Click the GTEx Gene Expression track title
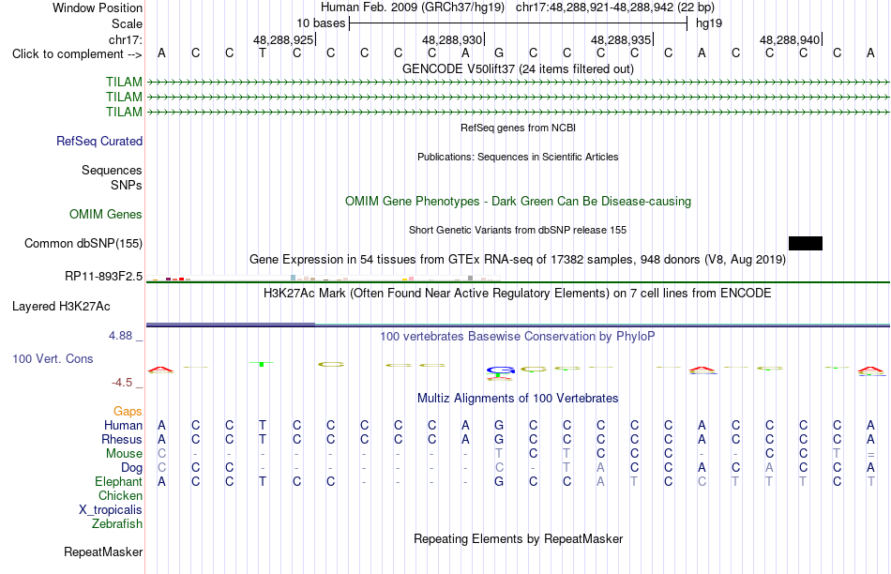Screen dimensions: 891x574 [x=518, y=260]
